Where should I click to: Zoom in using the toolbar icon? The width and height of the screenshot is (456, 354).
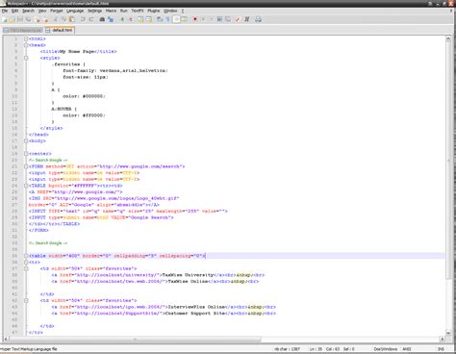click(x=122, y=19)
